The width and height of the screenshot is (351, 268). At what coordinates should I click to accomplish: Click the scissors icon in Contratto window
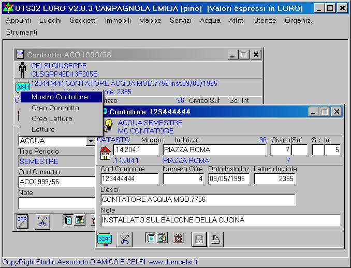click(x=42, y=221)
